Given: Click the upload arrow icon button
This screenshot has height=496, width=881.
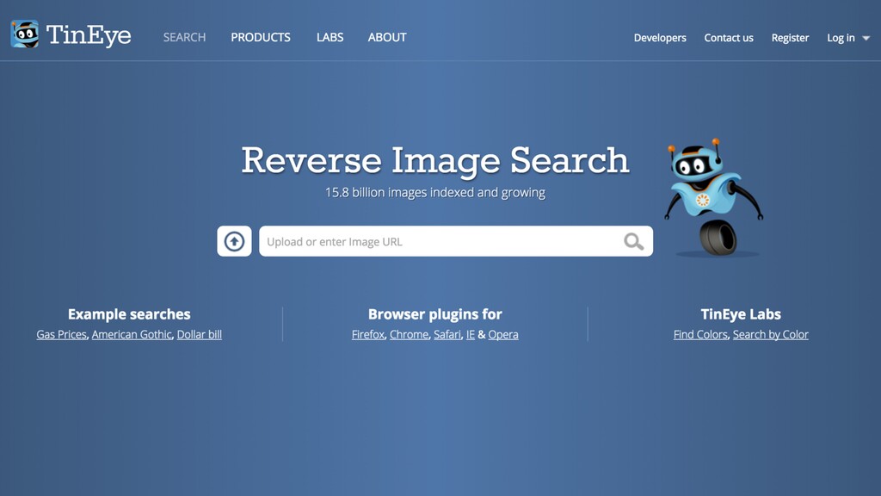Looking at the screenshot, I should click(x=234, y=241).
